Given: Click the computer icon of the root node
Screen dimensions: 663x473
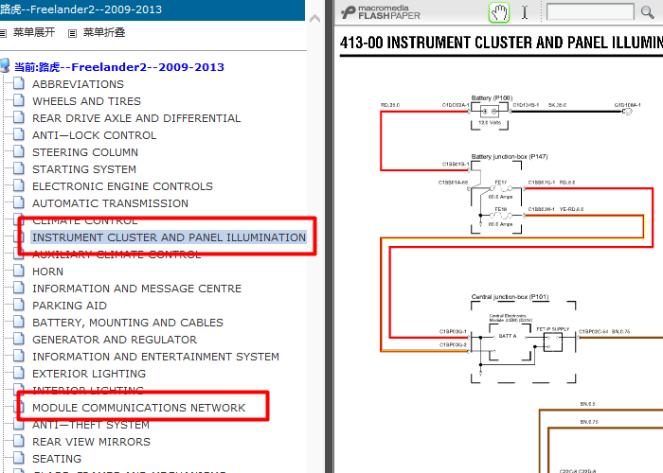Looking at the screenshot, I should coord(5,66).
